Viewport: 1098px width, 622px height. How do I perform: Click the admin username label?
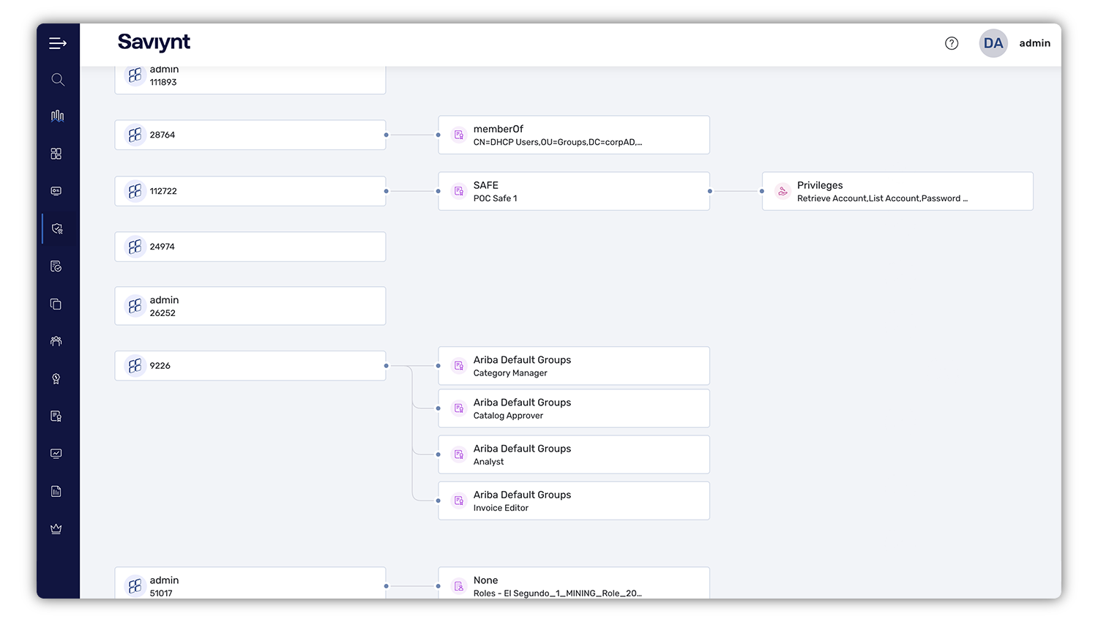(1034, 43)
